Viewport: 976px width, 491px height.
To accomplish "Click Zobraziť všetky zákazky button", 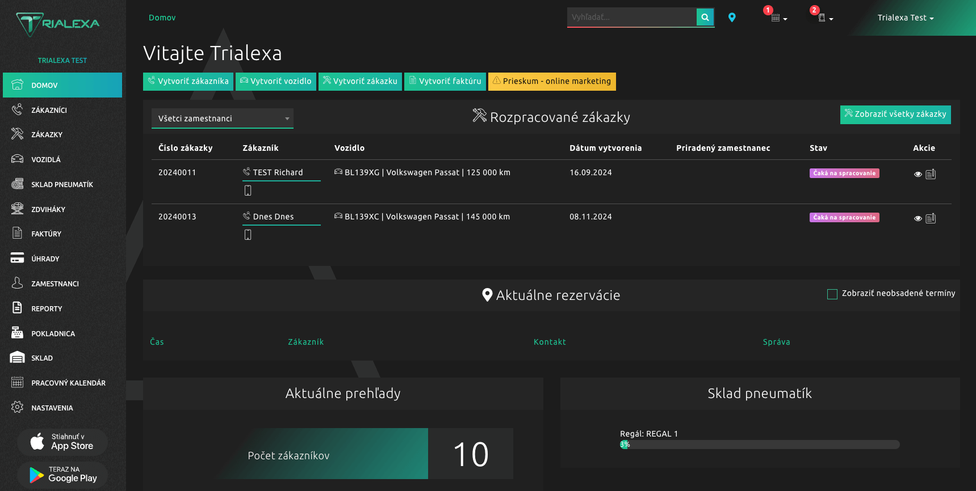I will pos(895,114).
